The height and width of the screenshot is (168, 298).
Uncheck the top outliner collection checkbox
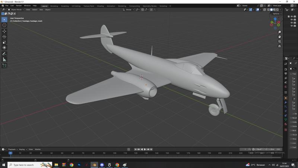(x=289, y=16)
